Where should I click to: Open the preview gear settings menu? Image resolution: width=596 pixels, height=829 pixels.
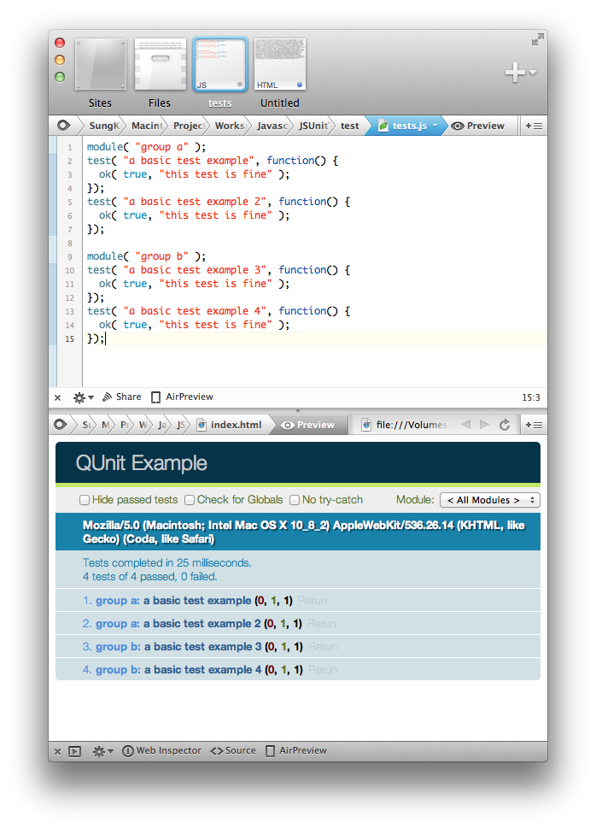[102, 751]
